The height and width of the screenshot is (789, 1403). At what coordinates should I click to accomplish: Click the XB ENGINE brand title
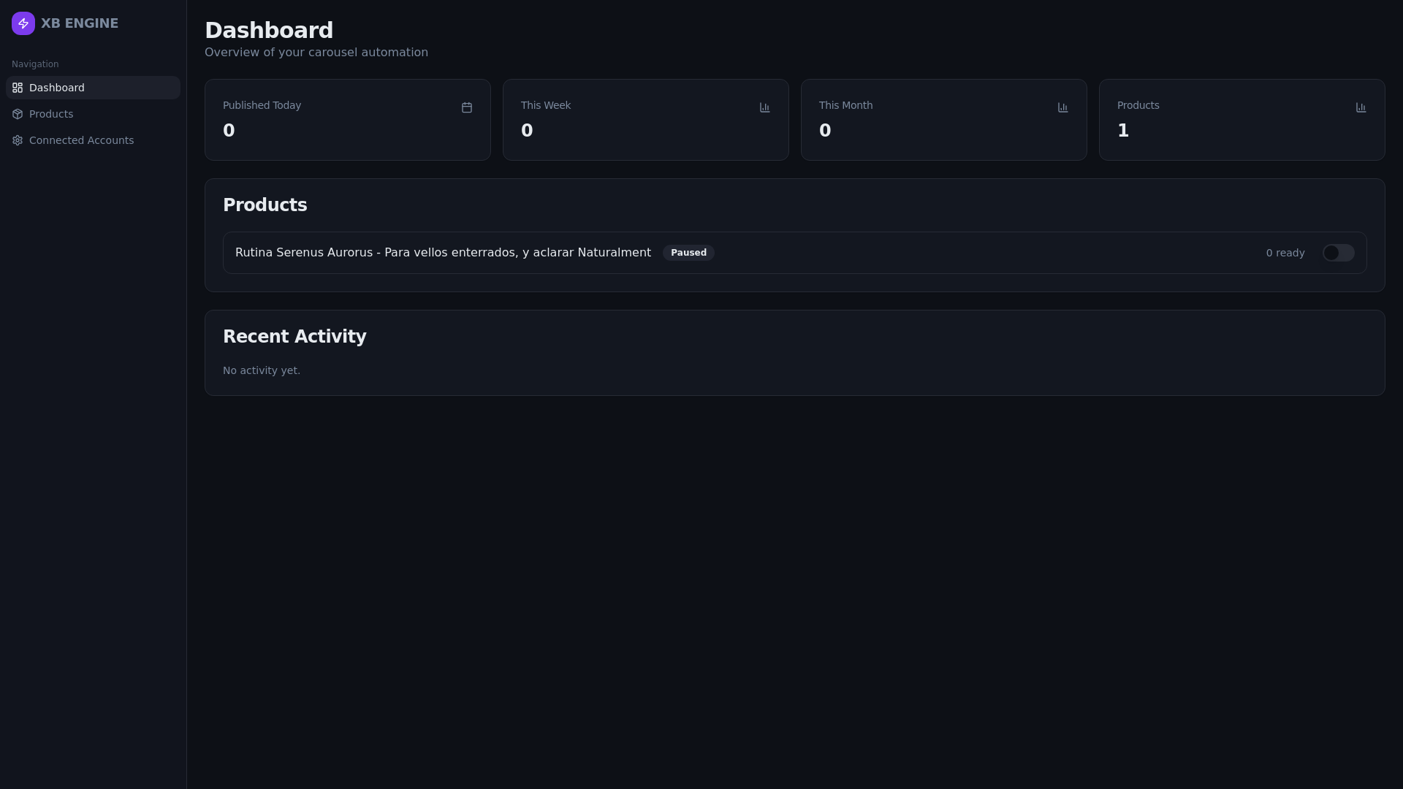click(x=80, y=23)
